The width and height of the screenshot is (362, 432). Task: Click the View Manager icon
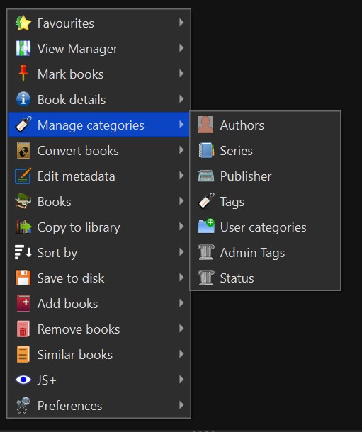(x=23, y=48)
